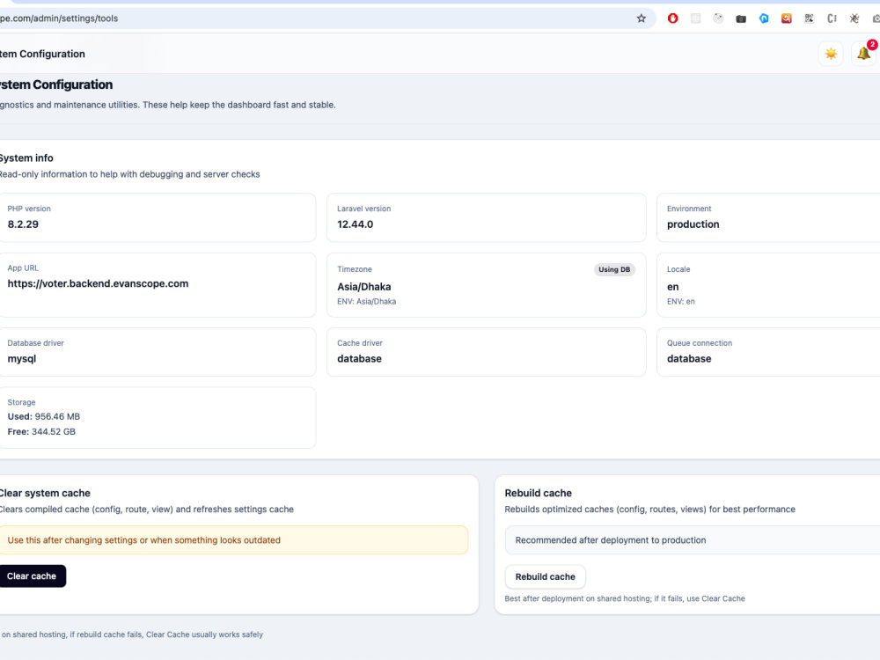Open the dark folder camera extension icon

click(x=741, y=18)
